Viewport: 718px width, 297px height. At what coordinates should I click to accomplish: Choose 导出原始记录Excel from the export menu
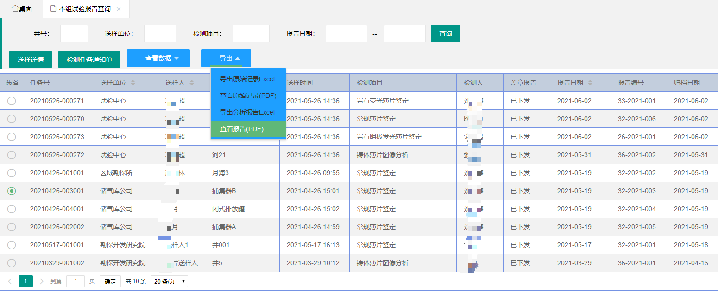coord(248,79)
